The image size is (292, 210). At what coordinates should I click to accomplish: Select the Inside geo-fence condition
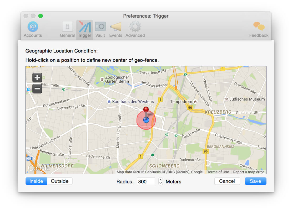(x=37, y=181)
